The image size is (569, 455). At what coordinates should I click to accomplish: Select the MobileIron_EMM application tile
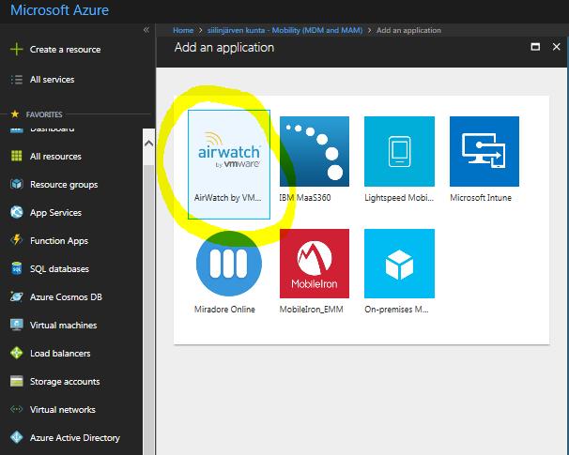click(x=315, y=272)
